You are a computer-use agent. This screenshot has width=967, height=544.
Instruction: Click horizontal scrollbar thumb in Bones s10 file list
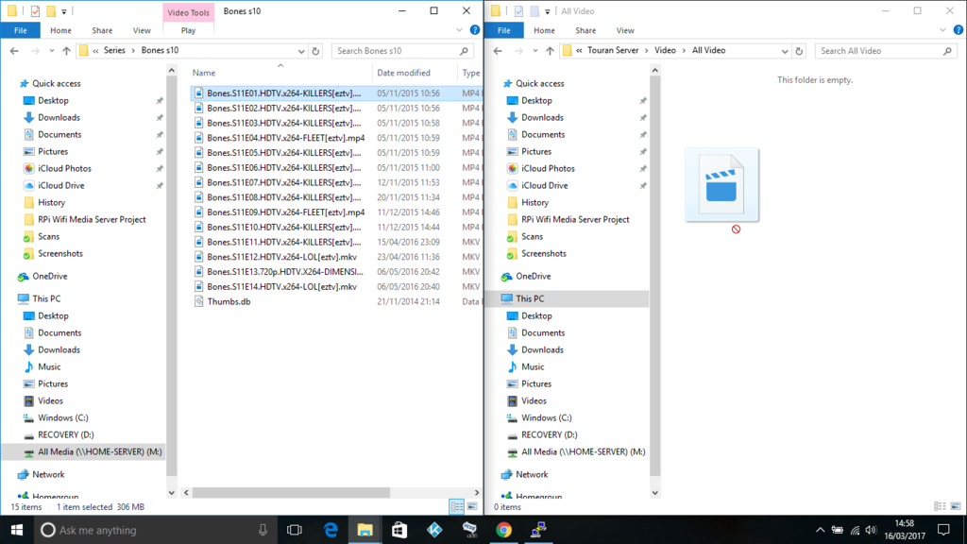coord(291,493)
